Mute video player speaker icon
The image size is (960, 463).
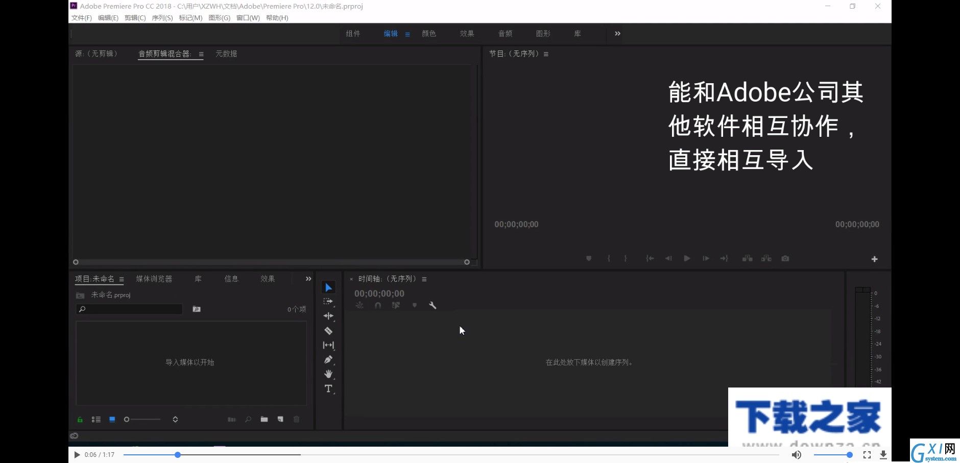coord(797,455)
